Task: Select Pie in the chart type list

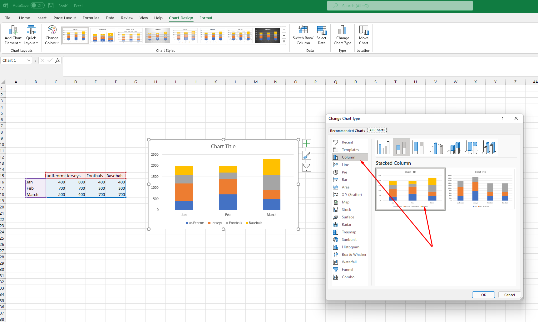Action: (344, 172)
